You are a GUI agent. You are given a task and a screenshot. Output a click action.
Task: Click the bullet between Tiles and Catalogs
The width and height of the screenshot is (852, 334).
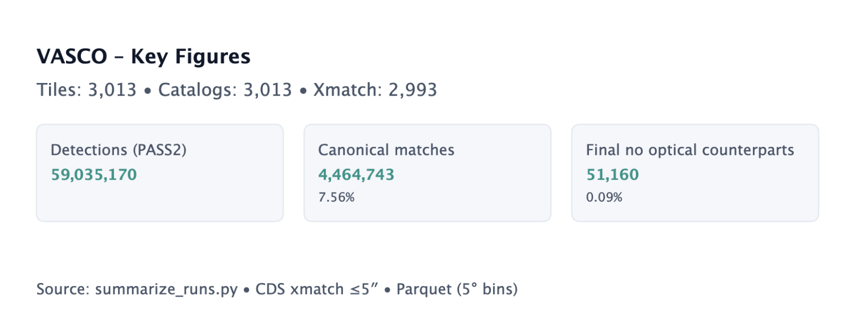coord(148,91)
